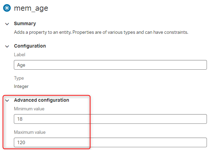This screenshot has width=209, height=150.
Task: Focus the Minimum value field showing 18
Action: 110,119
